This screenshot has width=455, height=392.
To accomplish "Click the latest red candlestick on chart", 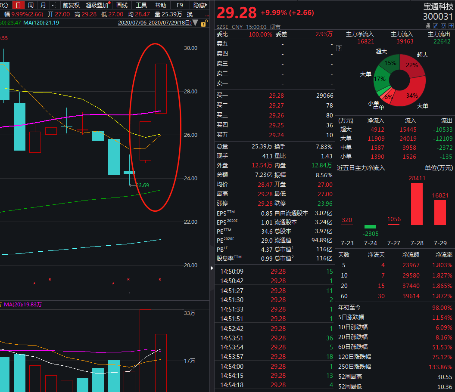I will [x=161, y=88].
